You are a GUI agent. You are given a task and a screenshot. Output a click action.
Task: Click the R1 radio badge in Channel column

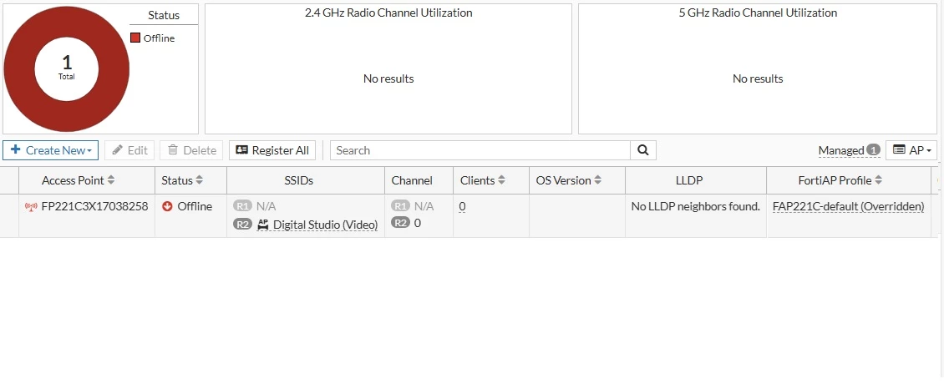400,206
